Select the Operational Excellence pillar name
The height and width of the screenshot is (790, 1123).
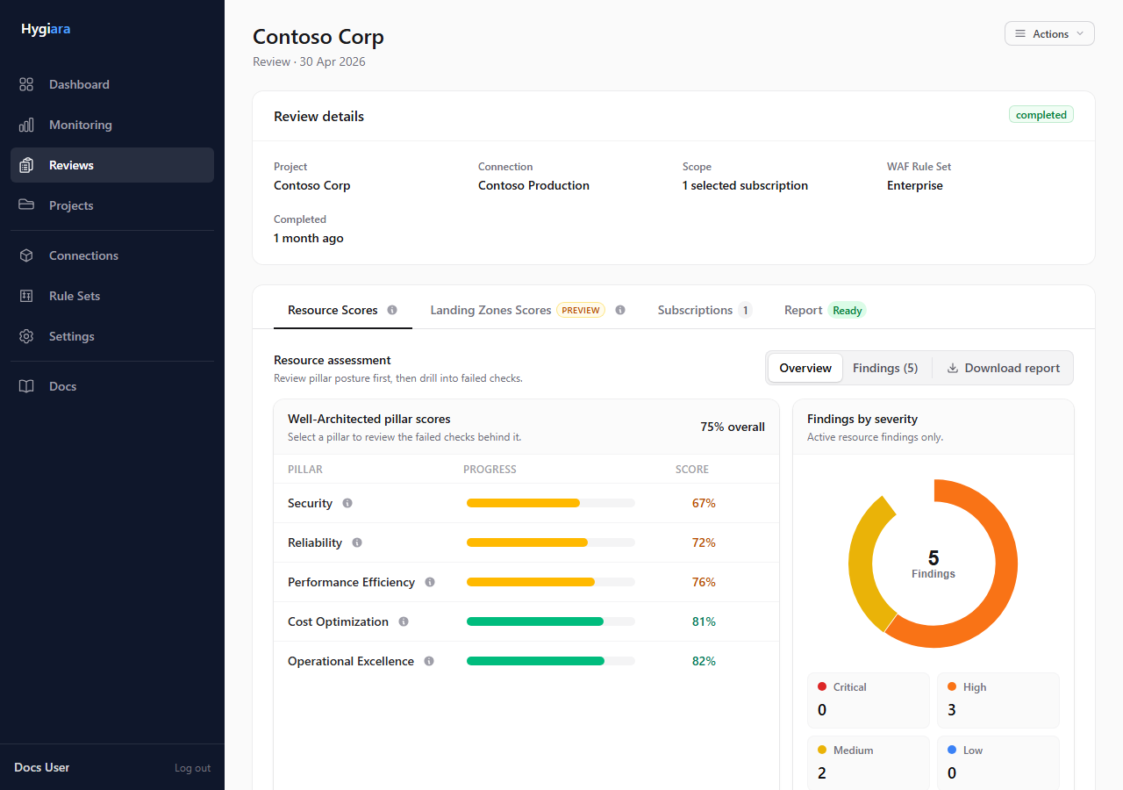[x=351, y=661]
